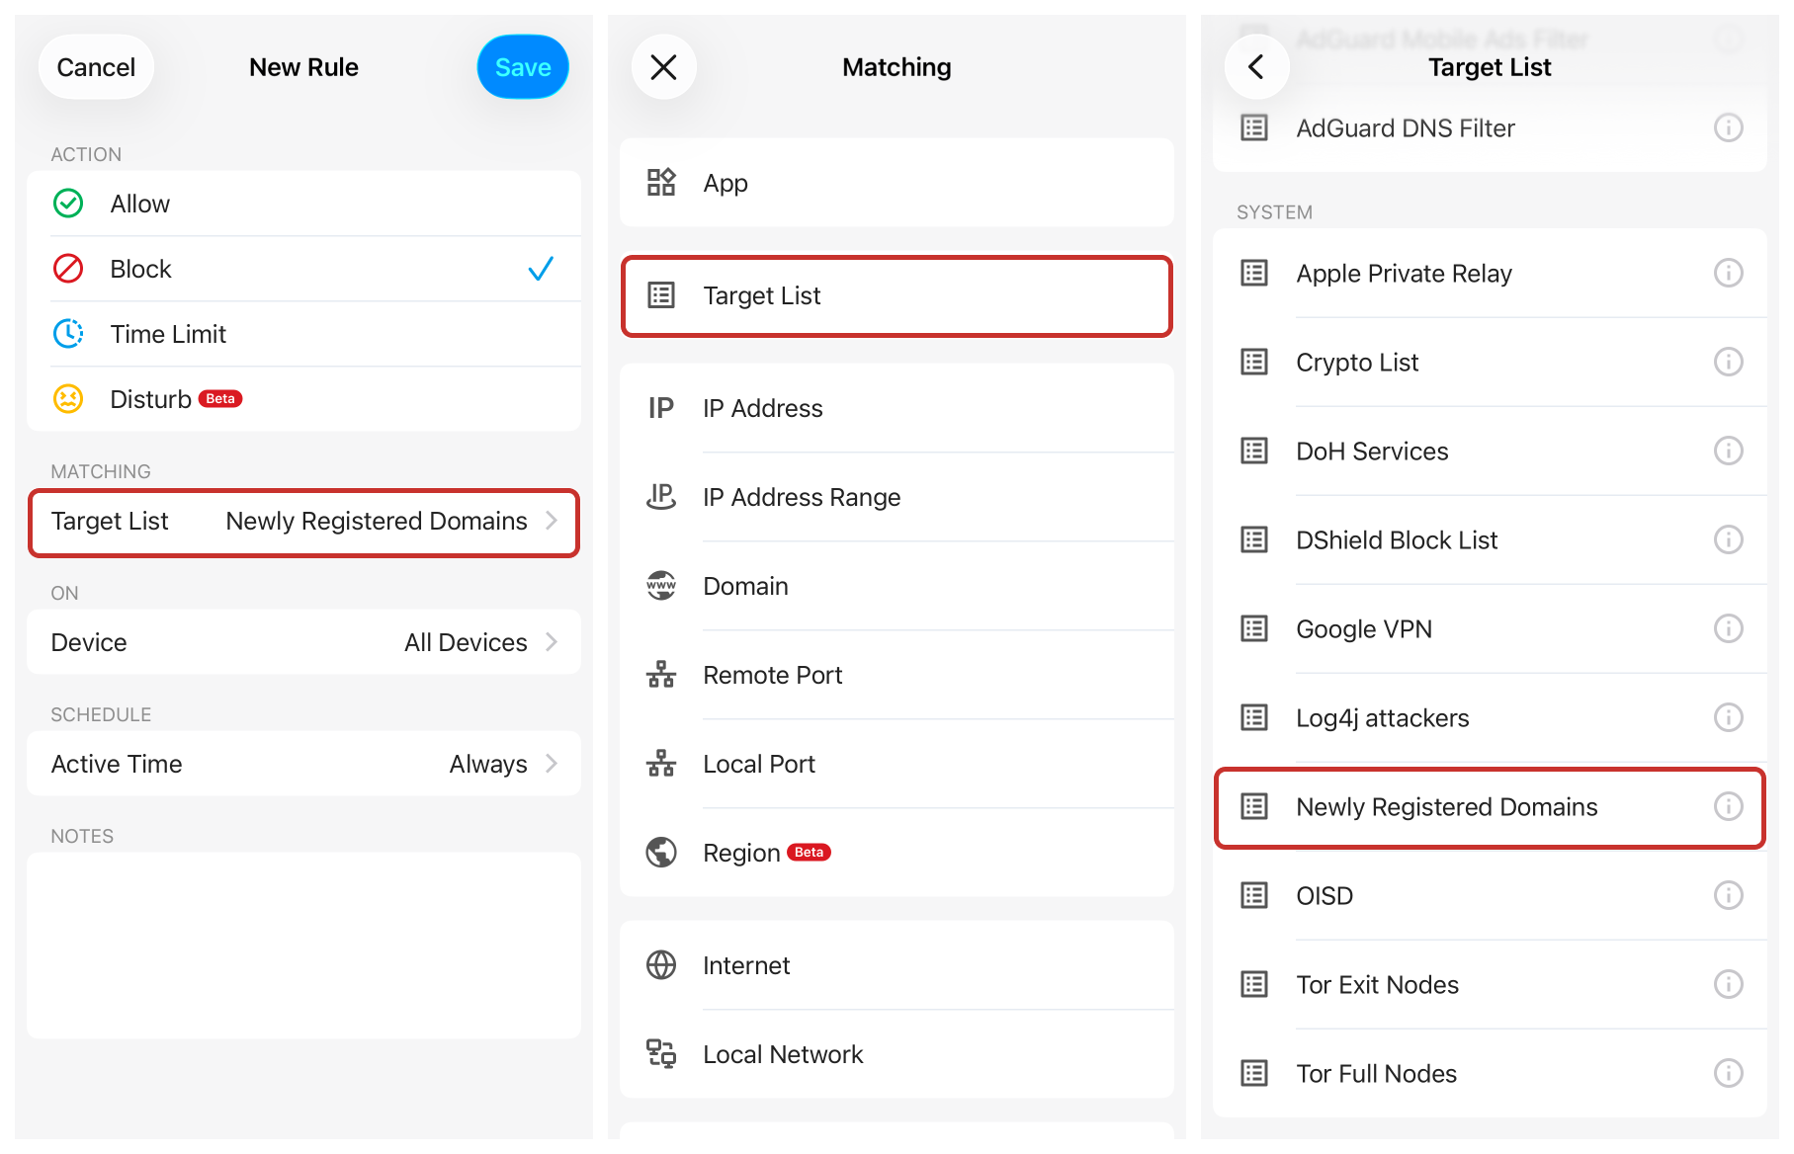Close the Matching panel with X
1794x1154 pixels.
(663, 67)
